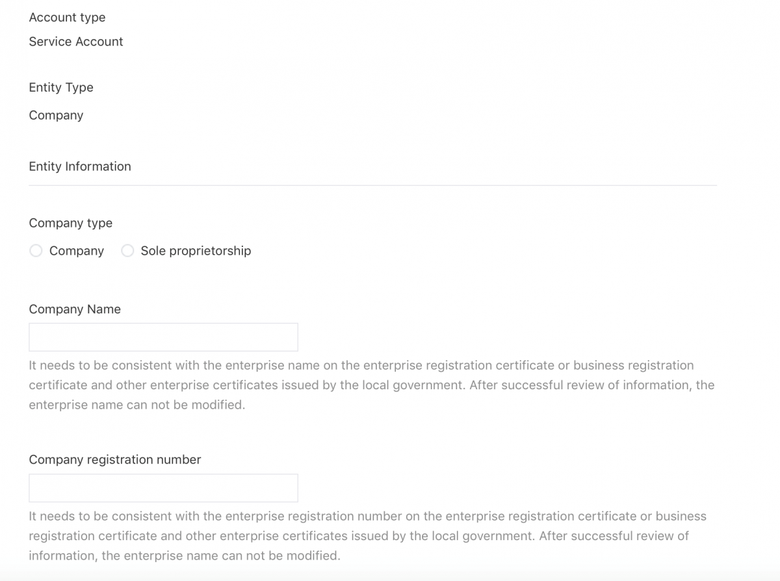
Task: Click the 'Entity Information' section heading
Action: (x=80, y=166)
